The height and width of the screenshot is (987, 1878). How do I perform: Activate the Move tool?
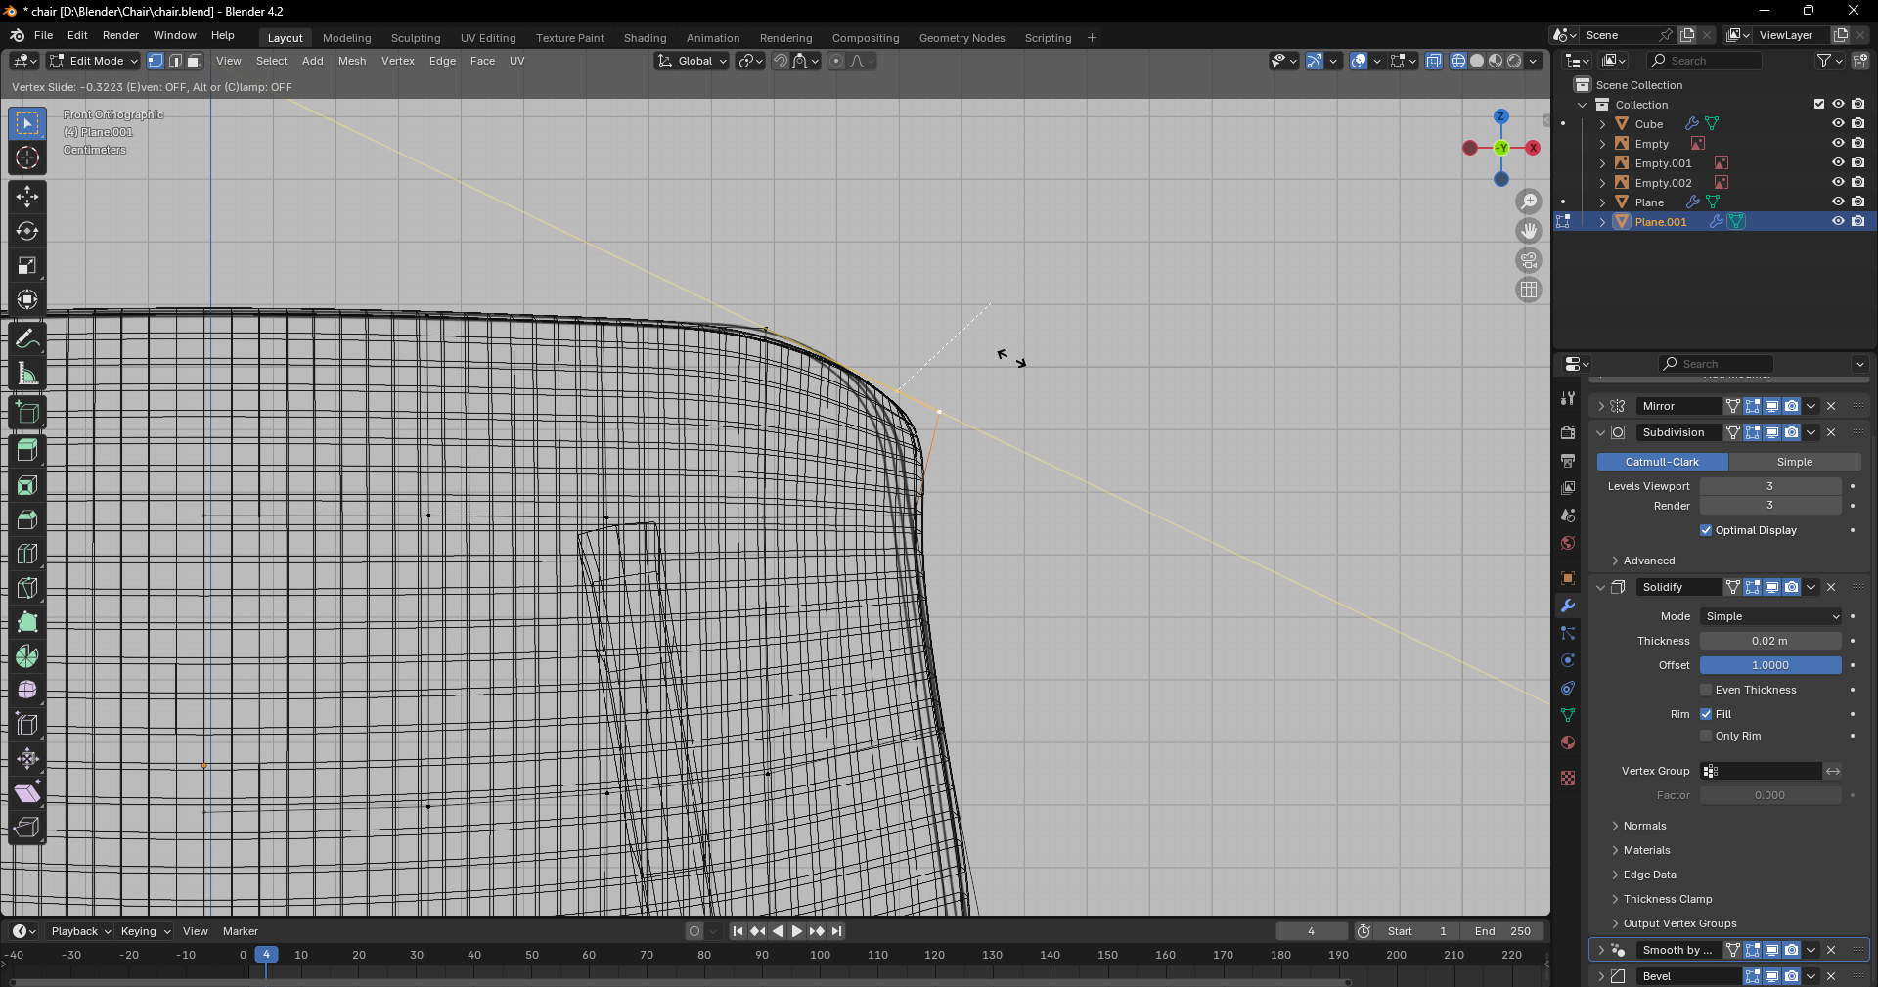(x=27, y=197)
